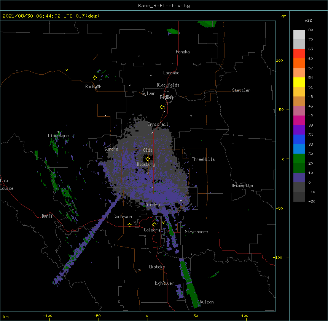Pick the blue 33-36 dBZ legend swatch
The width and height of the screenshot is (328, 321).
[x=299, y=139]
